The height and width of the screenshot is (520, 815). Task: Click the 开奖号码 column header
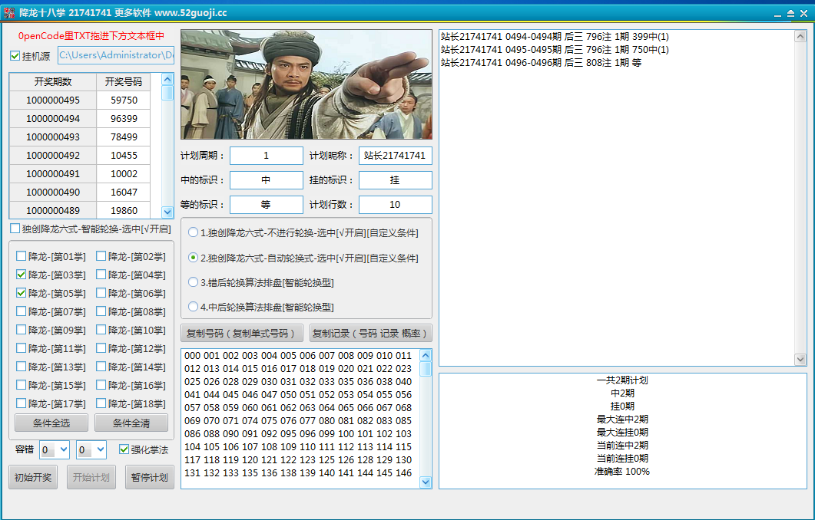coord(124,81)
